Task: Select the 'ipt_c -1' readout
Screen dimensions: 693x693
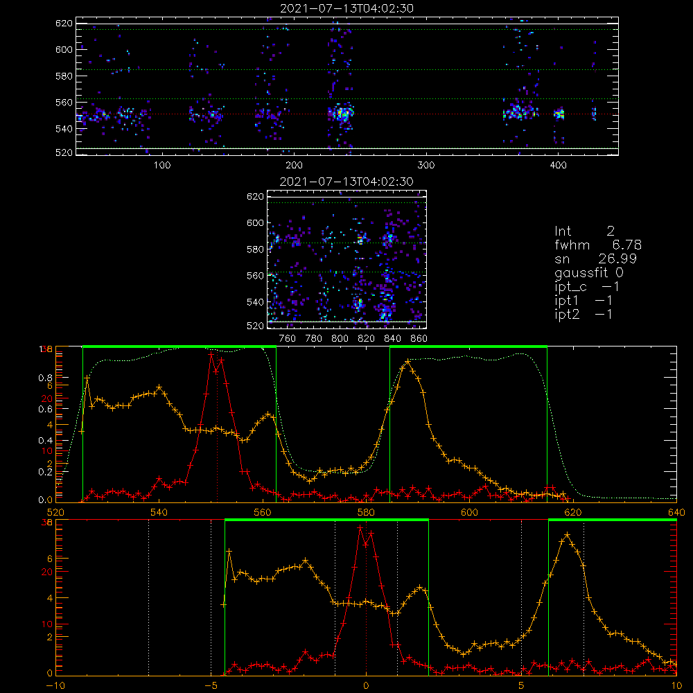Action: tap(587, 287)
